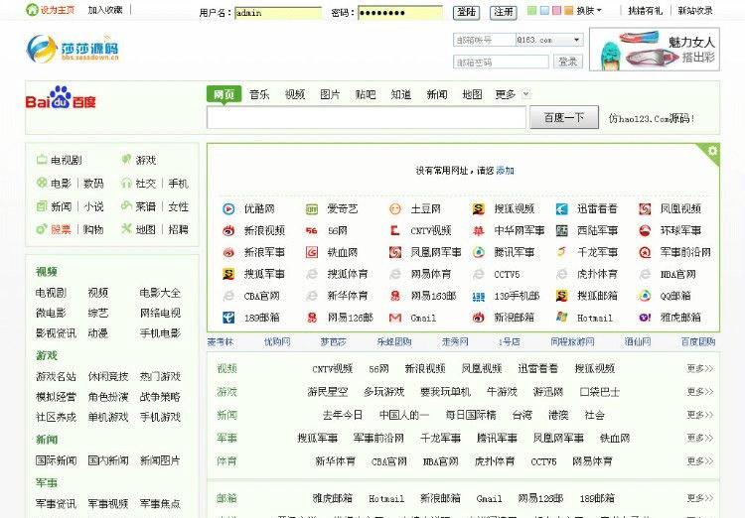The width and height of the screenshot is (745, 518).
Task: Focus the Baidu search input box
Action: (367, 117)
